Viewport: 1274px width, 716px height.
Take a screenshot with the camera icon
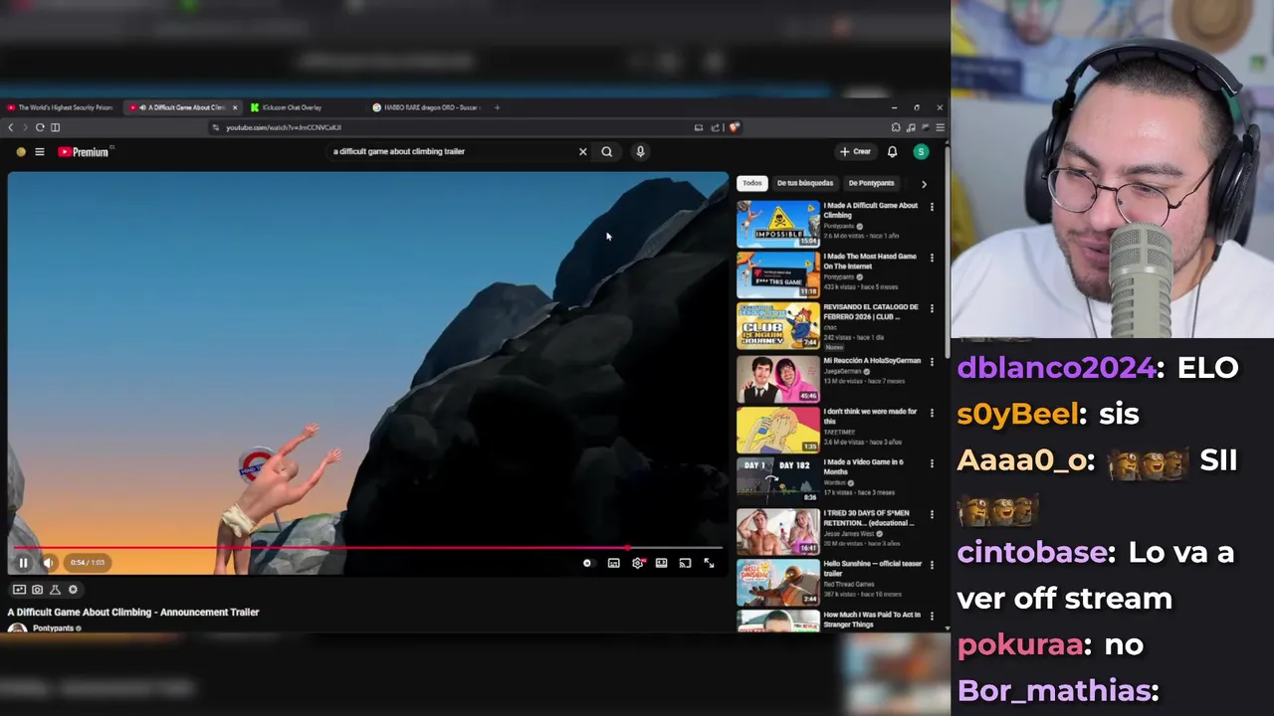[x=37, y=590]
